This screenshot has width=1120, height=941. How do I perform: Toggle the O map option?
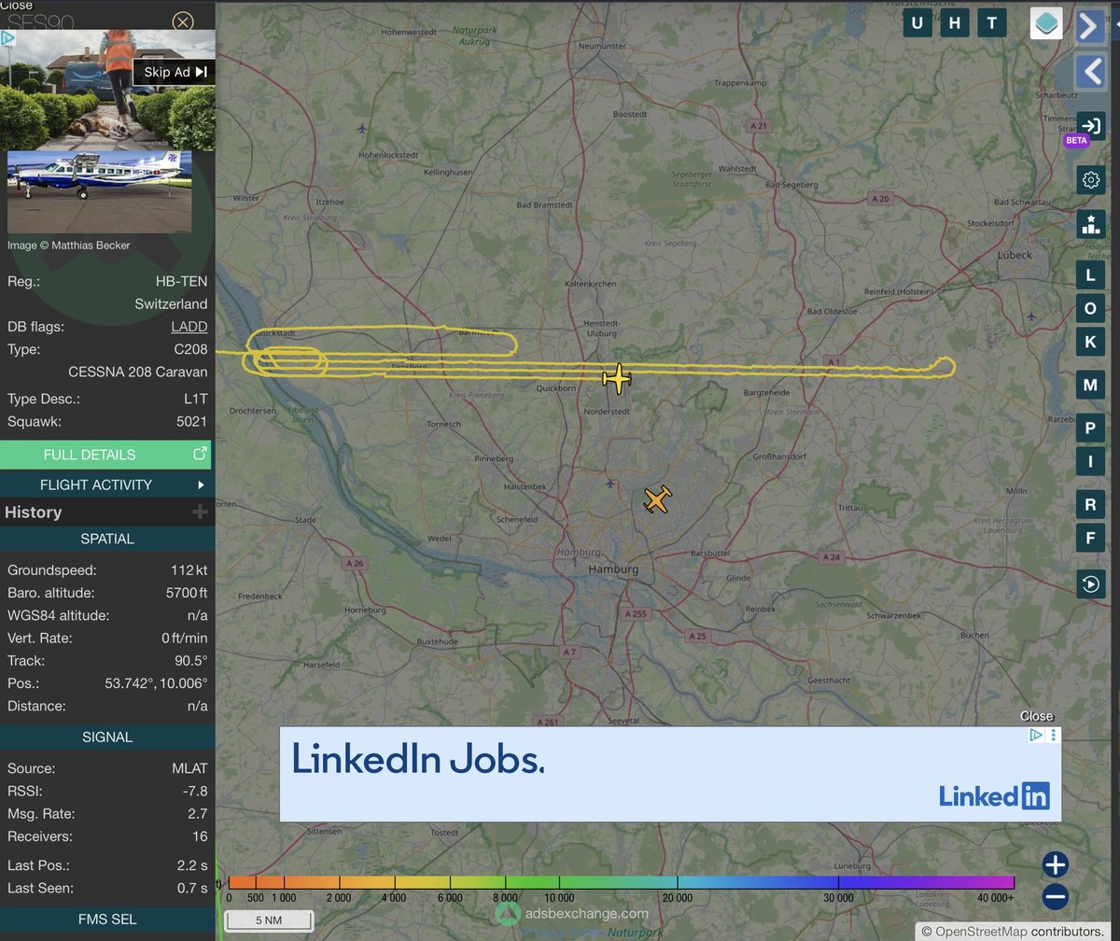[x=1090, y=308]
